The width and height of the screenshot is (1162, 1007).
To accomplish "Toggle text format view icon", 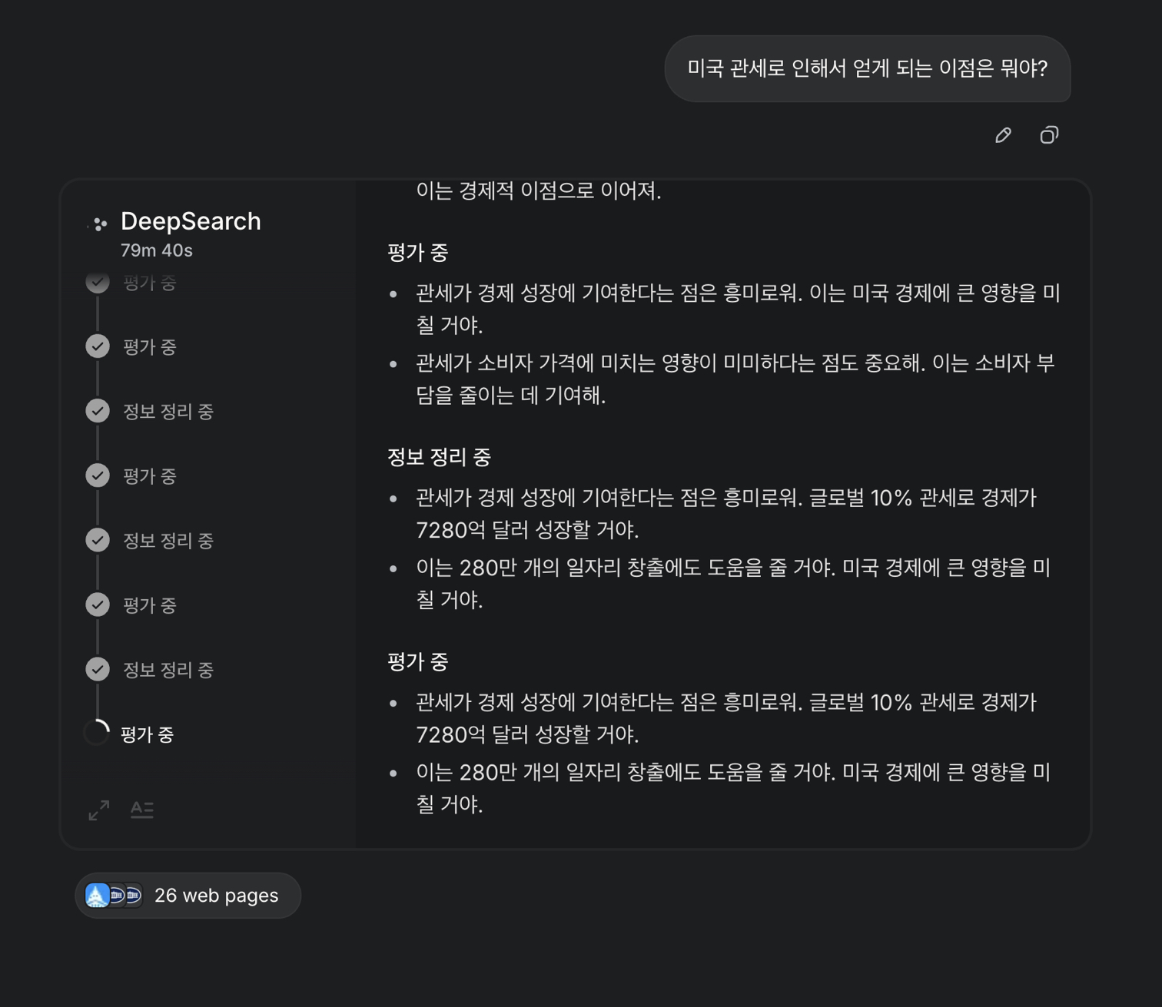I will click(x=142, y=810).
